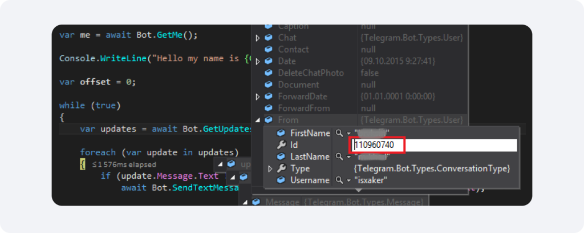Open the text visualizer magnifier for LastName
The image size is (584, 233).
coord(339,156)
